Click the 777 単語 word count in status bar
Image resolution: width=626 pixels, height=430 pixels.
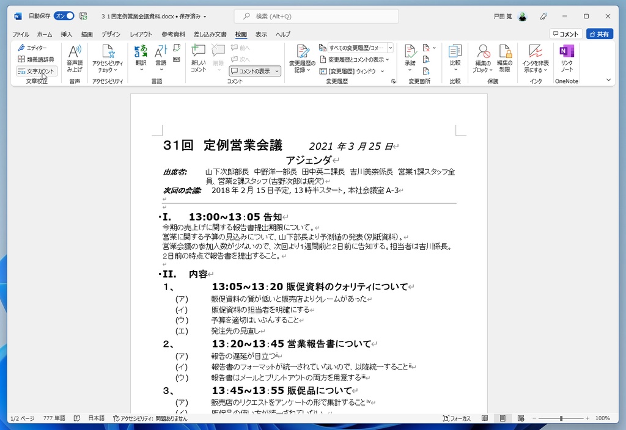54,418
